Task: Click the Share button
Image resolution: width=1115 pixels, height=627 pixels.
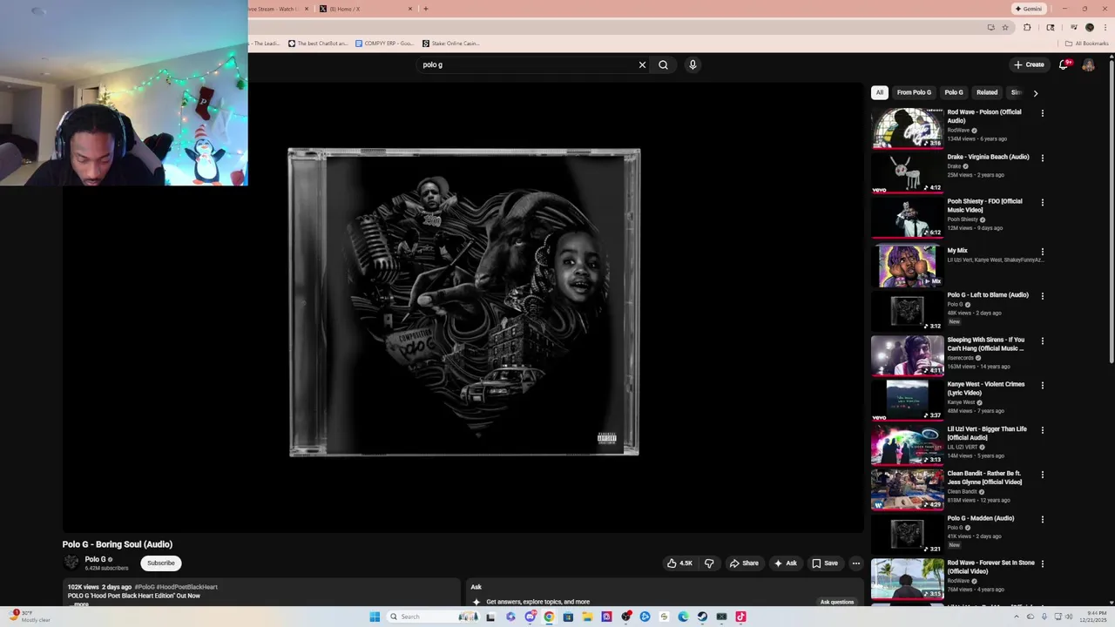Action: (x=743, y=563)
